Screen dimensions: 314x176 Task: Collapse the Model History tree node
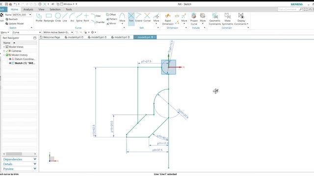(4, 55)
